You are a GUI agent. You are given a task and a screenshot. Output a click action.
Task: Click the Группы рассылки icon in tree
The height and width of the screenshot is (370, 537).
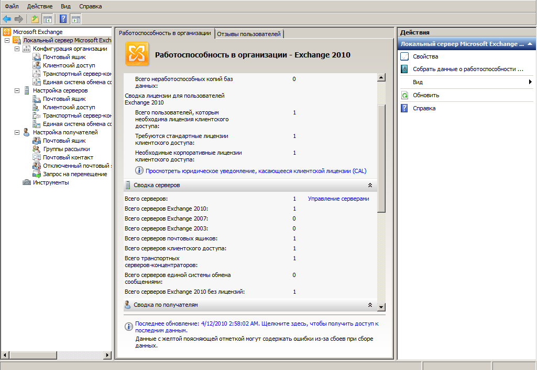[x=36, y=149]
